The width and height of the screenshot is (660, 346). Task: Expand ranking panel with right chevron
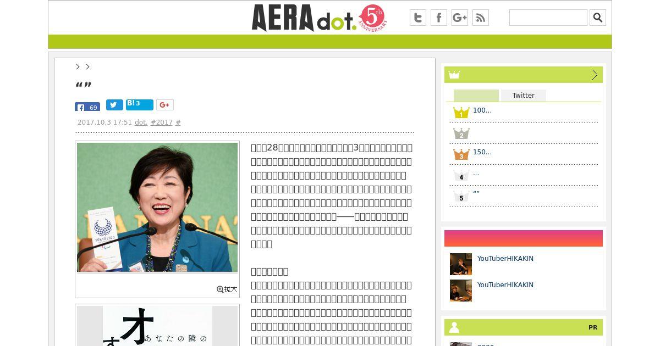tap(595, 75)
